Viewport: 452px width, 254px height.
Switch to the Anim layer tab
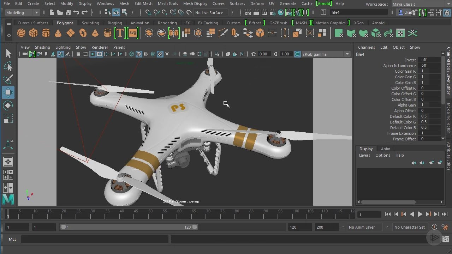click(385, 149)
